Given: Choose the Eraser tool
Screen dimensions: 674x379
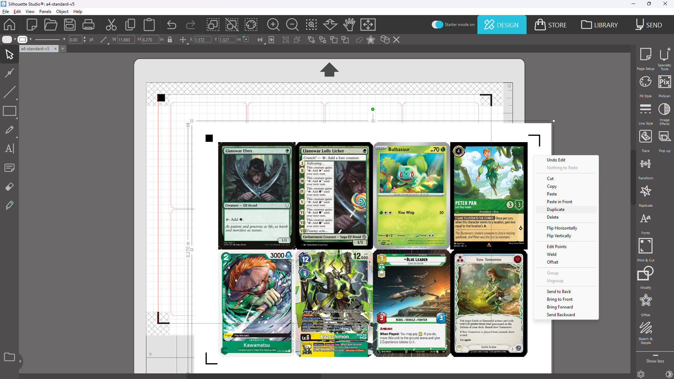Looking at the screenshot, I should (9, 187).
